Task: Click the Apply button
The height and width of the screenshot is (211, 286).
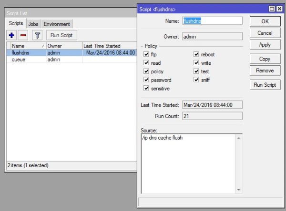Action: point(265,45)
